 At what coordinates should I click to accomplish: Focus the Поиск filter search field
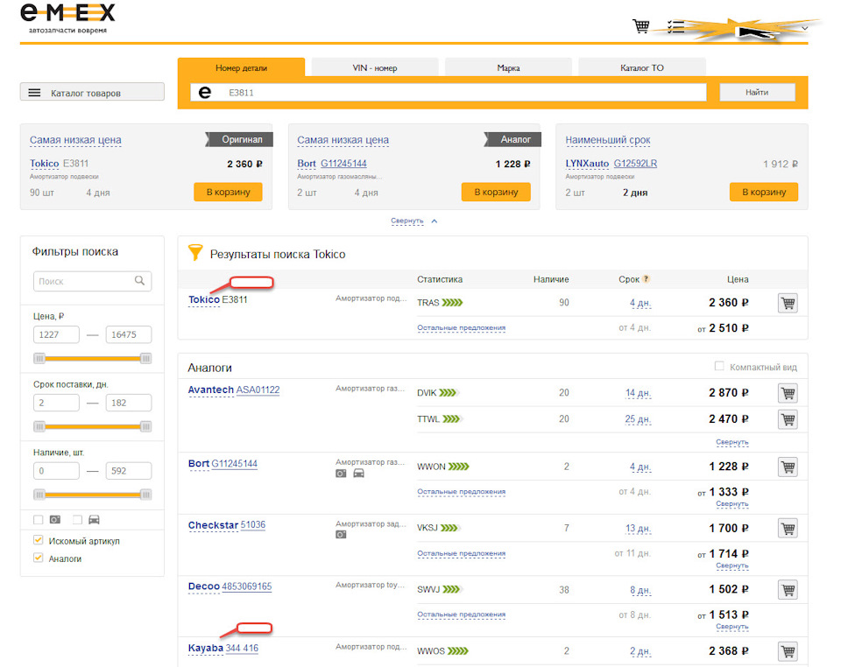[x=92, y=281]
